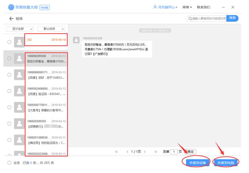Viewport: 249px width, 173px height.
Task: Click the user account icon for 月月越开心
Action: 155,7
